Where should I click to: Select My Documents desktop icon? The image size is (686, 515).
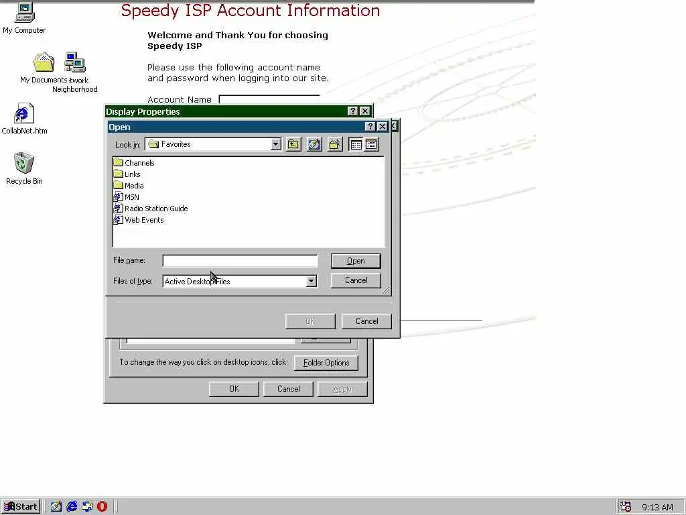pos(44,62)
